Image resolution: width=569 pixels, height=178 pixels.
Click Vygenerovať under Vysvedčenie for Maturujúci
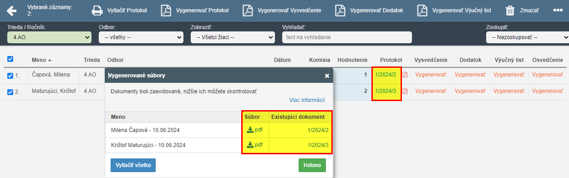pyautogui.click(x=431, y=91)
